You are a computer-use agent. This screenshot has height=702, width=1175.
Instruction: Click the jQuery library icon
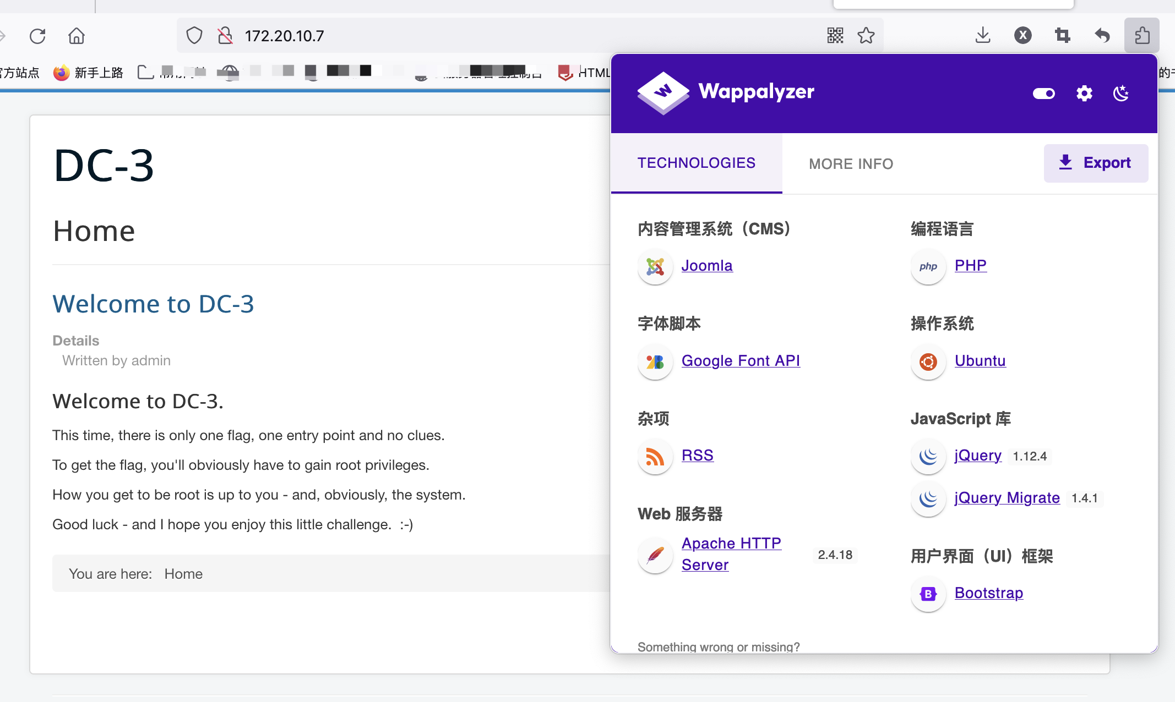pos(927,457)
